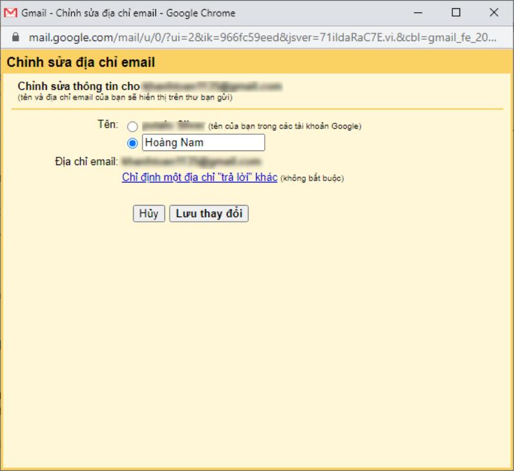Click the Địa chỉ email: label
The height and width of the screenshot is (471, 514).
click(87, 161)
